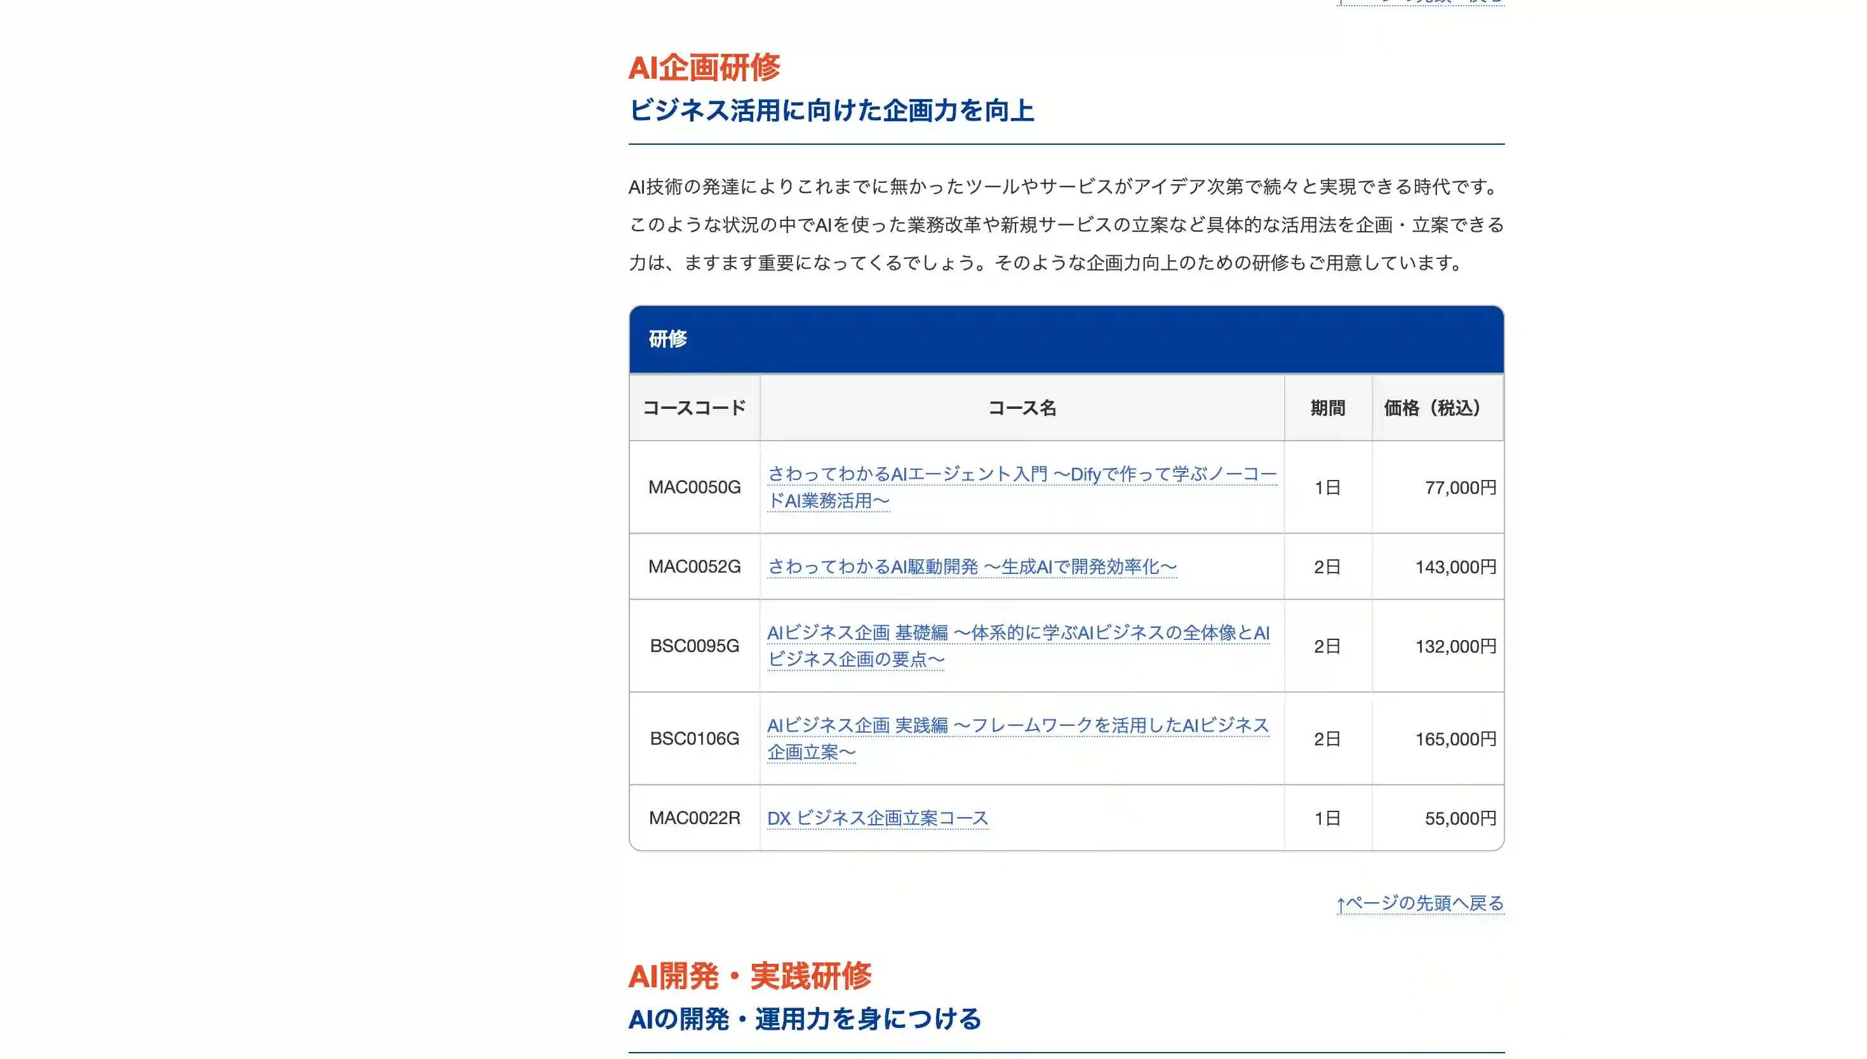Image resolution: width=1867 pixels, height=1059 pixels.
Task: Click the 期間 column header
Action: 1327,408
